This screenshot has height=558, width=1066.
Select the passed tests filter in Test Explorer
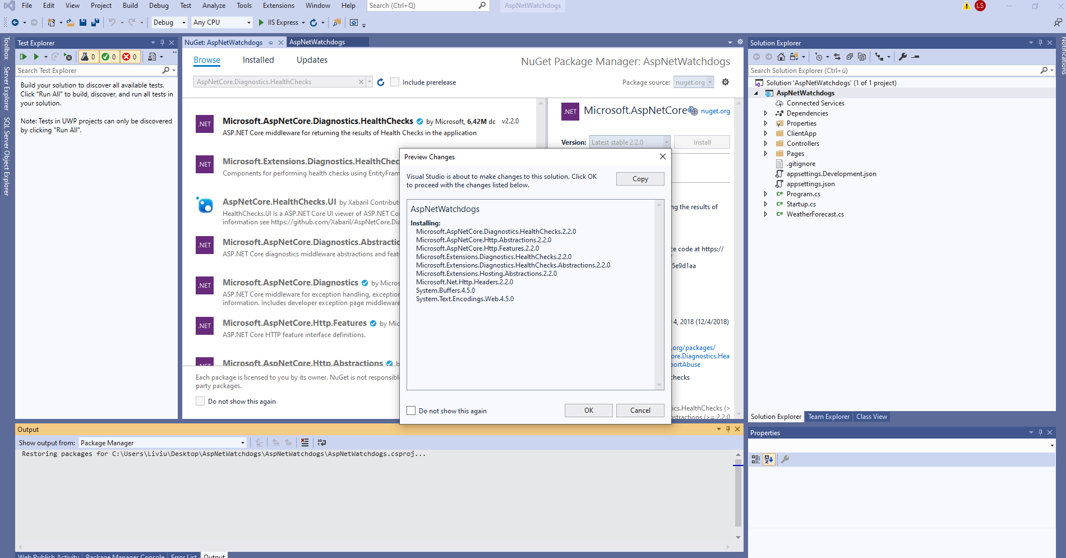click(110, 57)
